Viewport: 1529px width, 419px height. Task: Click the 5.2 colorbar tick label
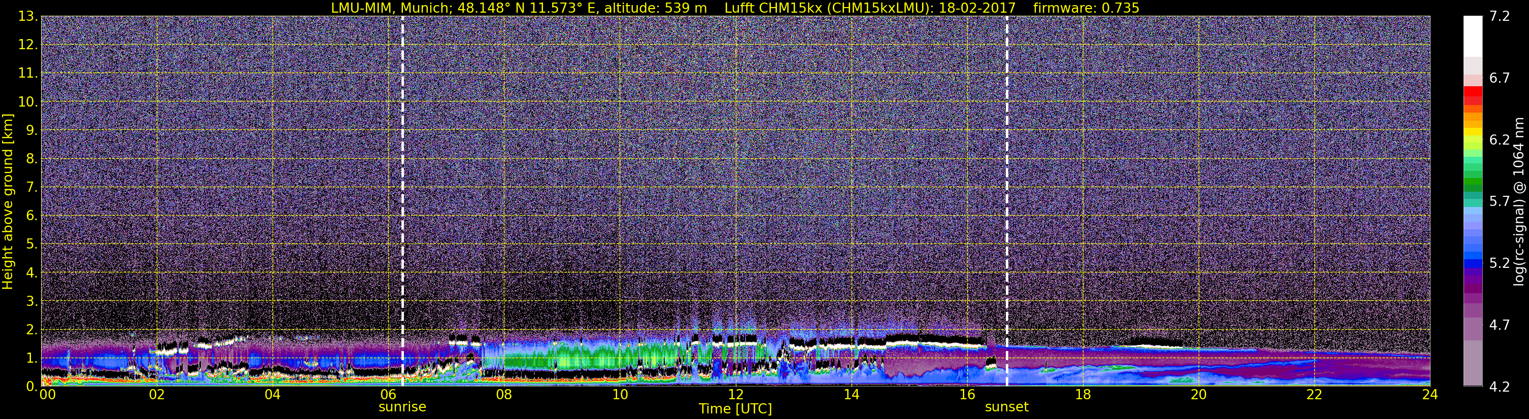point(1500,263)
